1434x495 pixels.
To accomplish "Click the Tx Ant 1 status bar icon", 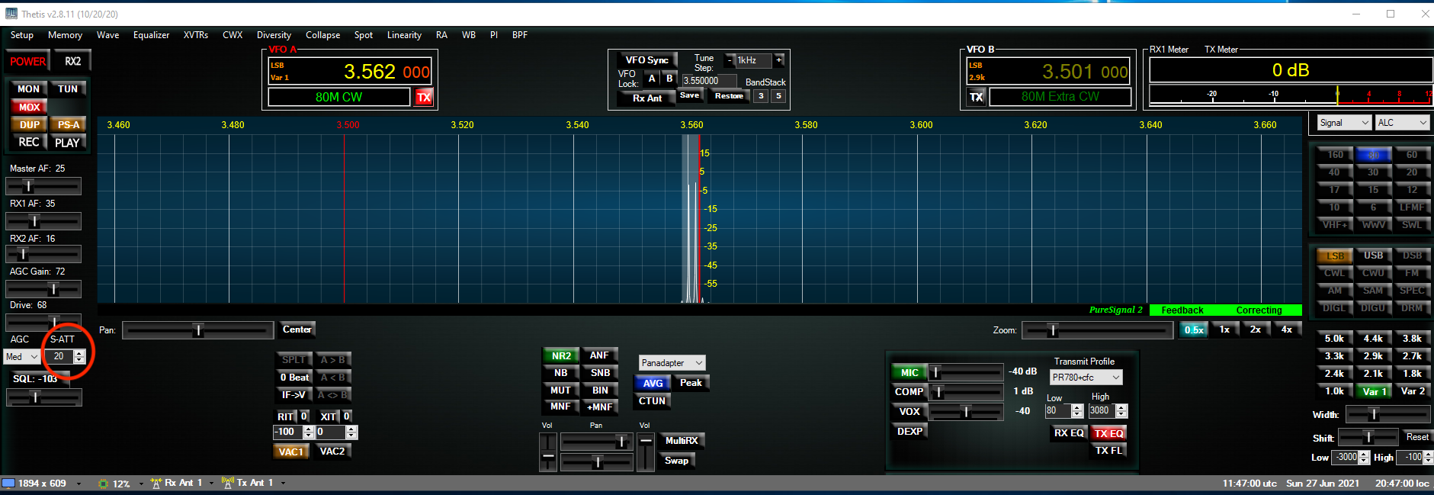I will (x=227, y=483).
